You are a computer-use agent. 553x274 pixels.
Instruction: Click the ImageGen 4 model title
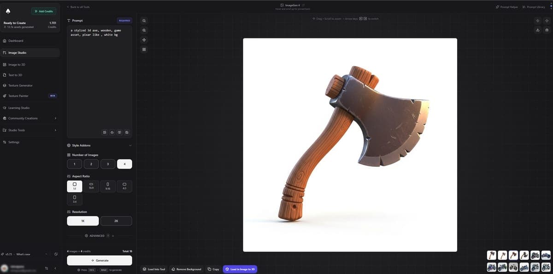click(x=293, y=5)
